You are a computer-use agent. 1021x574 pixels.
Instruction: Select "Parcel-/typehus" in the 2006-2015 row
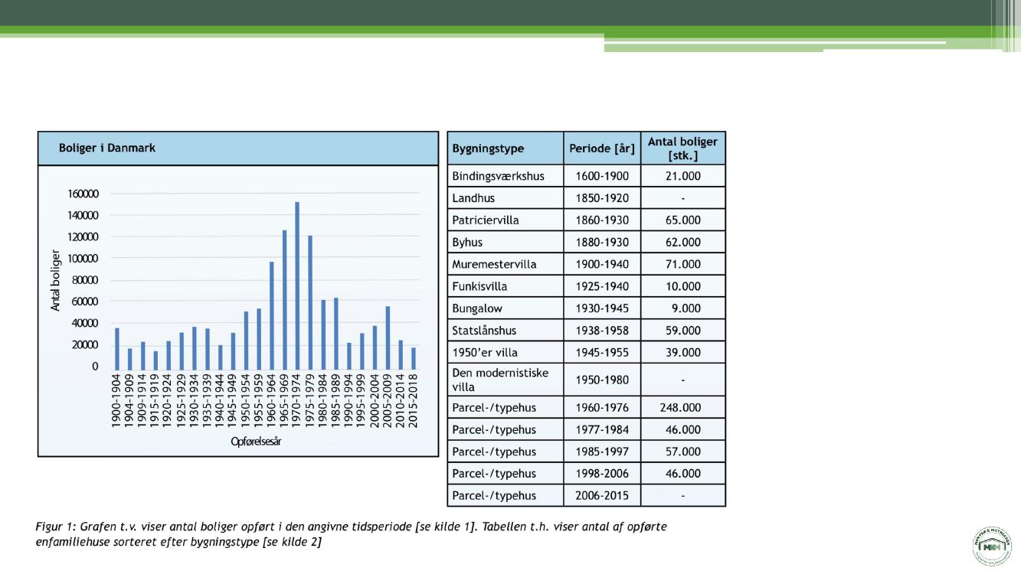tap(506, 496)
